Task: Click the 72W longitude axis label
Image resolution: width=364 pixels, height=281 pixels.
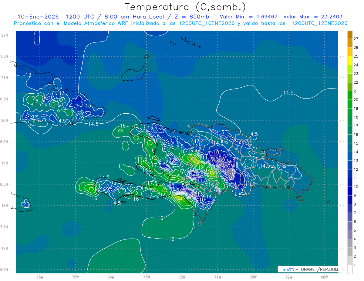Action: click(182, 277)
